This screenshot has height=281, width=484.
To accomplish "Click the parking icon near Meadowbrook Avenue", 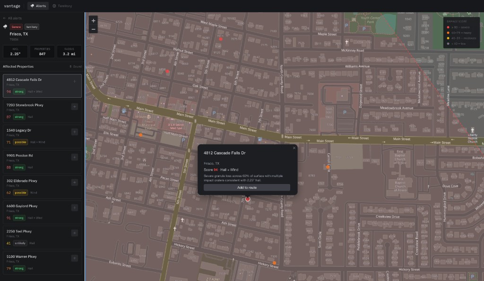I will pos(345,113).
